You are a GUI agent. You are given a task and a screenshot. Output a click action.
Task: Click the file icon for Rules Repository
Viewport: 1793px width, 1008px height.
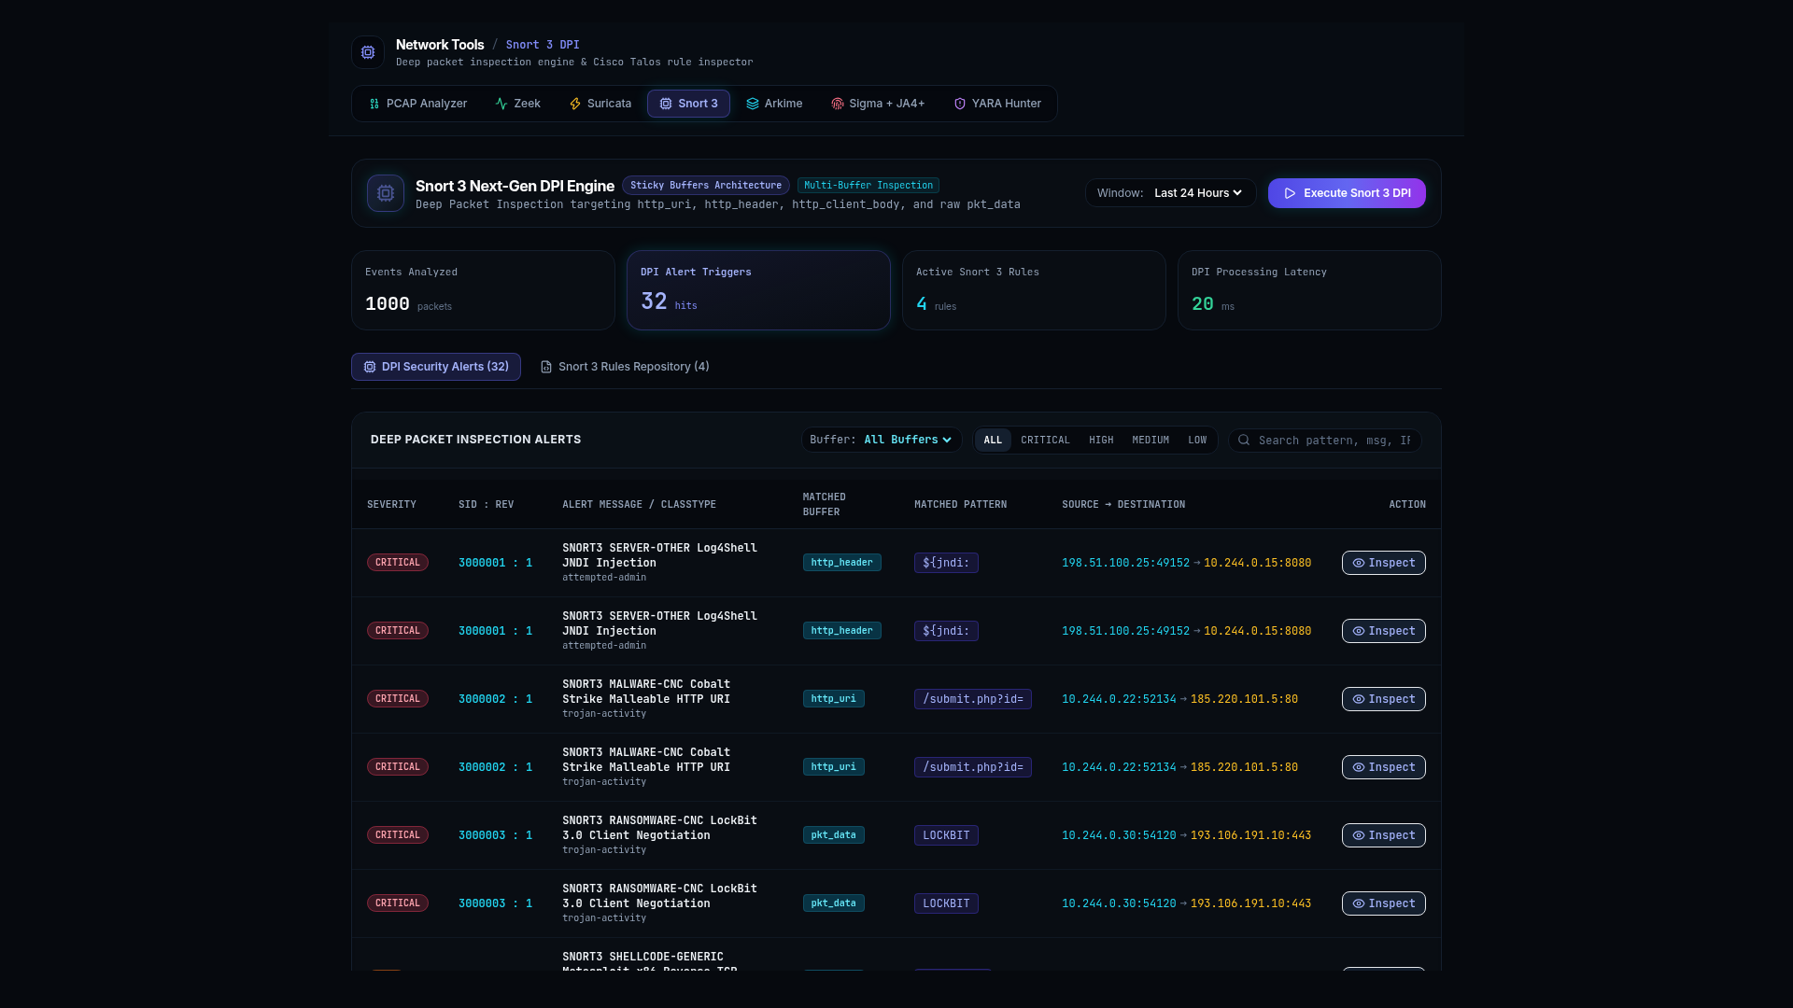point(546,367)
